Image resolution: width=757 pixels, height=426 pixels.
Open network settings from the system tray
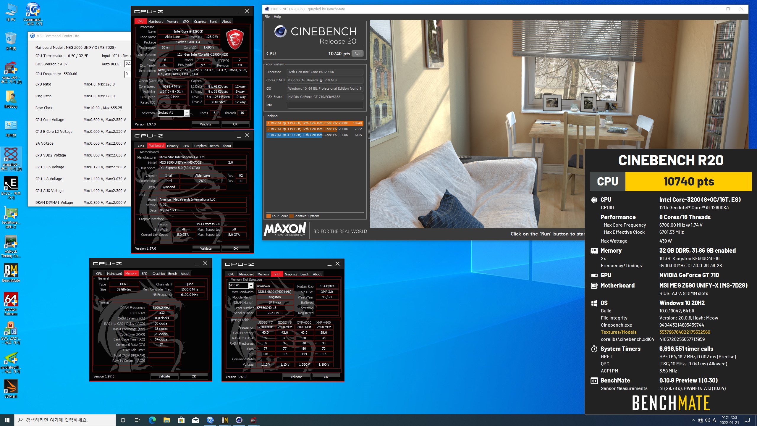click(700, 420)
